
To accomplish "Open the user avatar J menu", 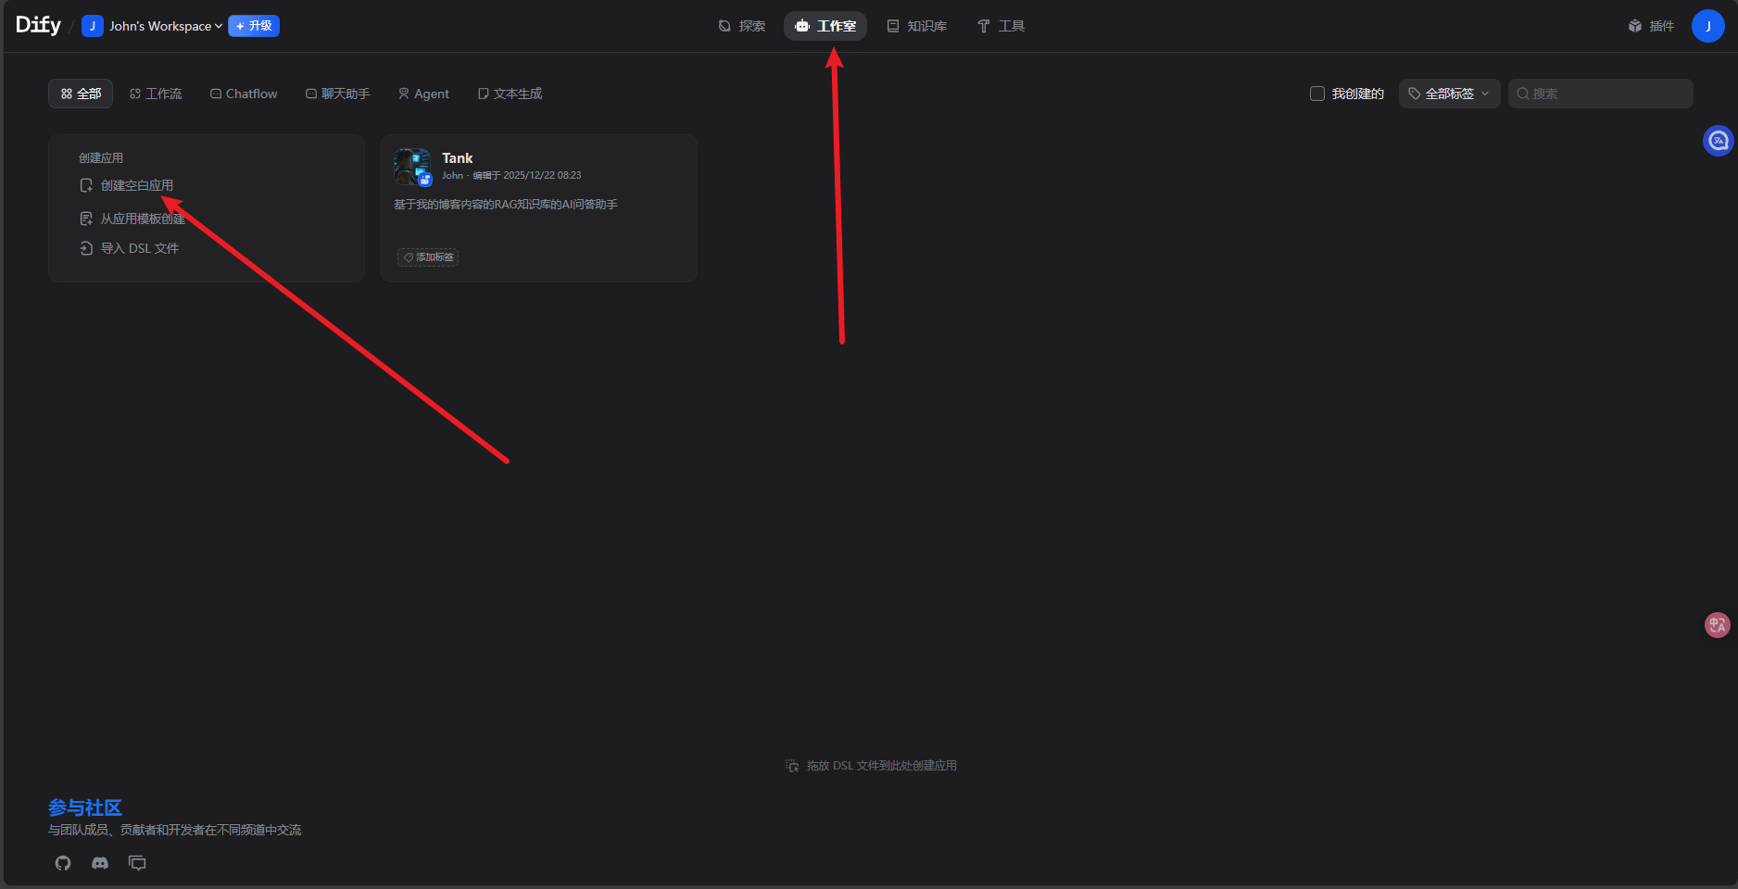I will [1707, 26].
